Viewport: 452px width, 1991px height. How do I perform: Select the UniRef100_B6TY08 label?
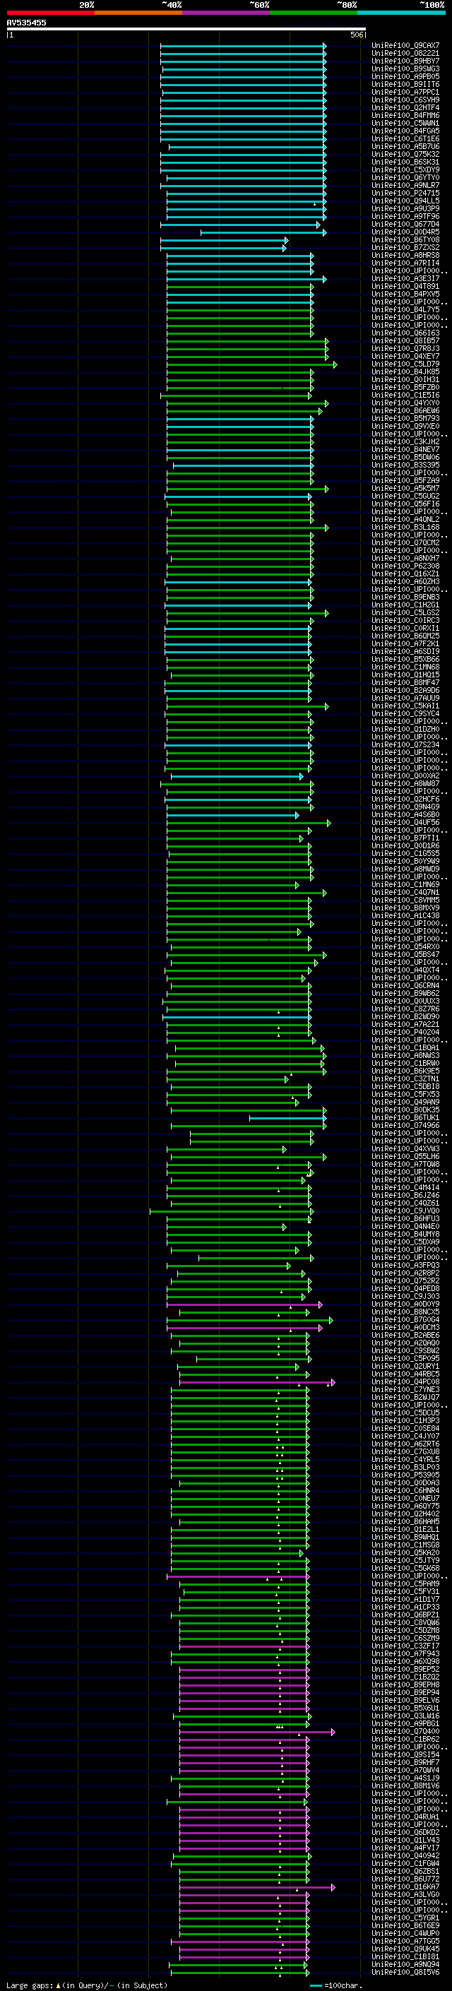pos(405,239)
